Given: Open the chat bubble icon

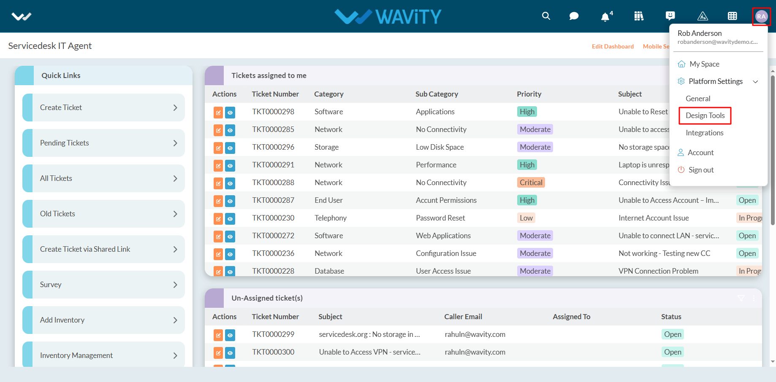Looking at the screenshot, I should point(574,16).
